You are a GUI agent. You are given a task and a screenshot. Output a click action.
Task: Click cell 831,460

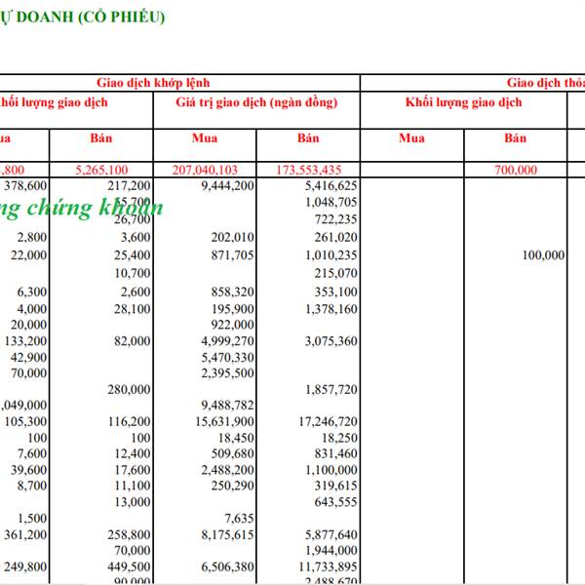(x=335, y=453)
